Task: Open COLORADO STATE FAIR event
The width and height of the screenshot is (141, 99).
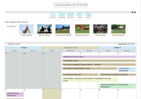Action: pyautogui.click(x=80, y=75)
